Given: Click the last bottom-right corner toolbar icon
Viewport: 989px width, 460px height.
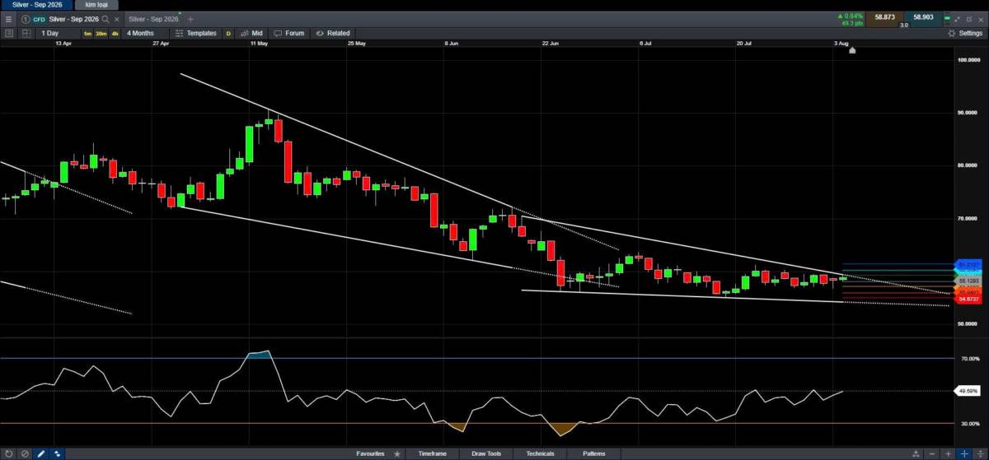Looking at the screenshot, I should tap(979, 453).
